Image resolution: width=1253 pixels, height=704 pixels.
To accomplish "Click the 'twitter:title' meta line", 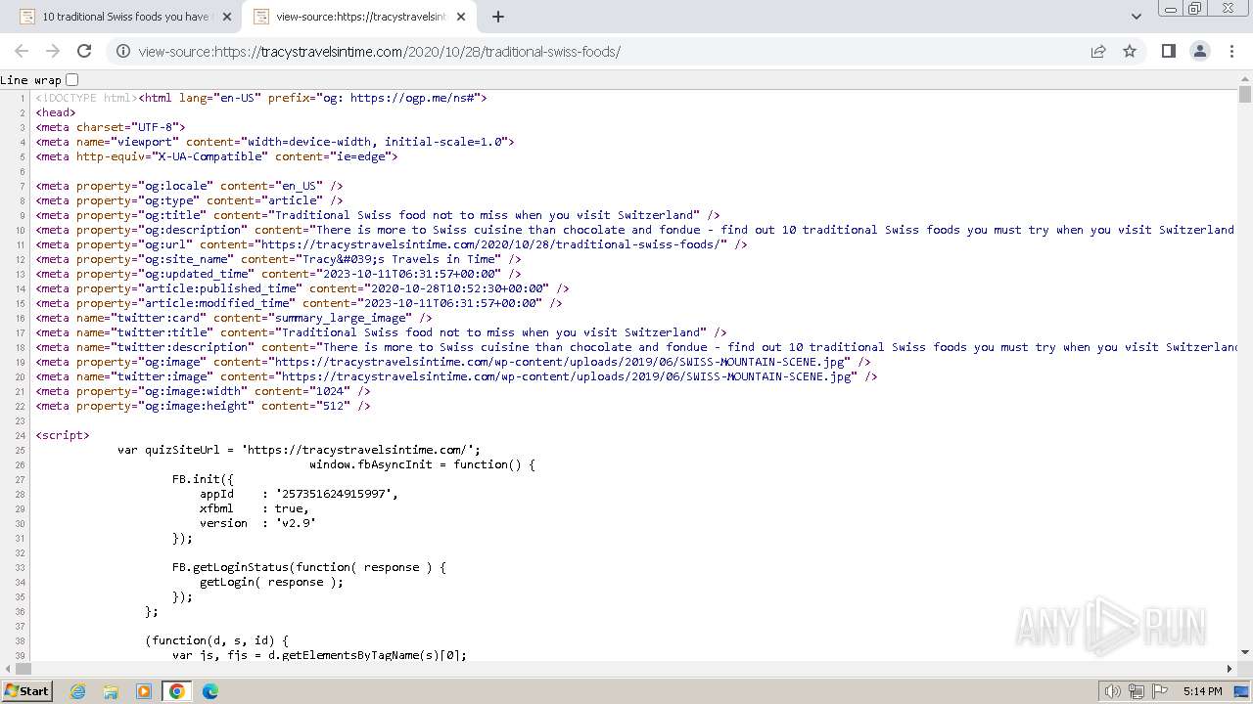I will pos(382,332).
